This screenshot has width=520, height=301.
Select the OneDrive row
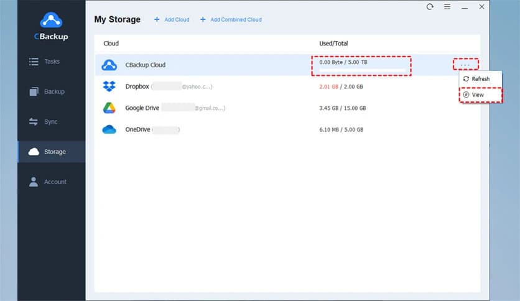click(287, 129)
